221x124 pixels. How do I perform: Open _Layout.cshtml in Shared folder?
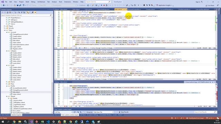18,101
